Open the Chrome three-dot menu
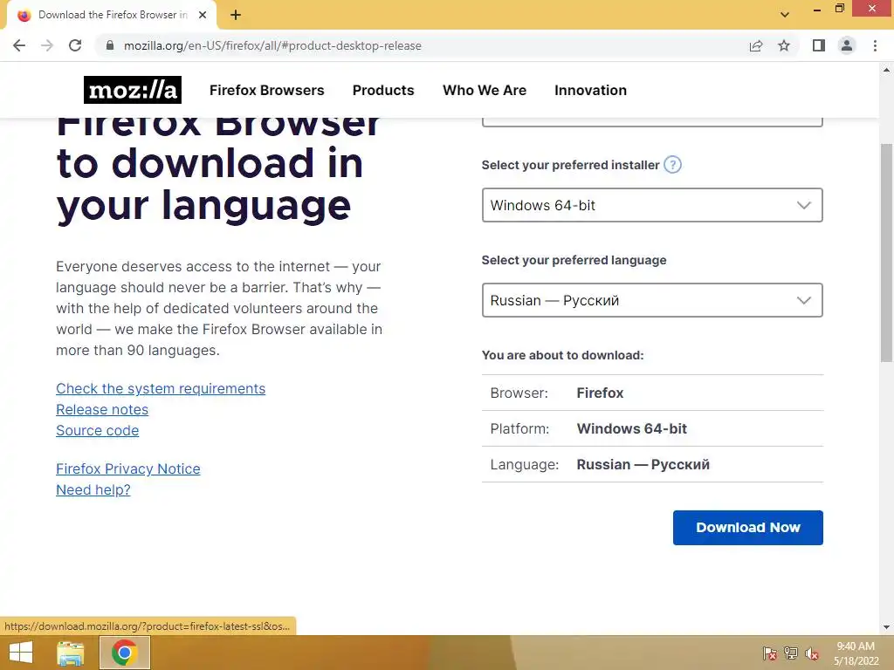894x670 pixels. pyautogui.click(x=875, y=45)
